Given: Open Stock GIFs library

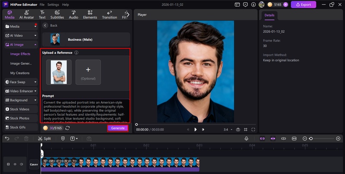Looking at the screenshot, I should 21,127.
